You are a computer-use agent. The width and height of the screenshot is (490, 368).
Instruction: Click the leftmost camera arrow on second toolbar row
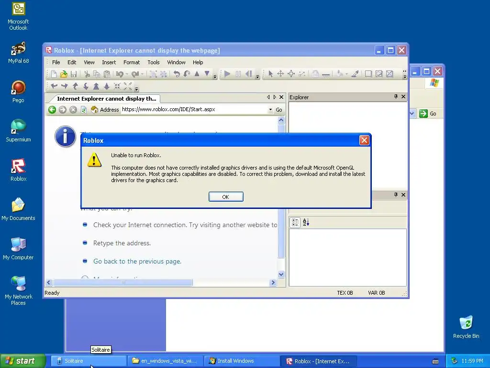point(54,86)
